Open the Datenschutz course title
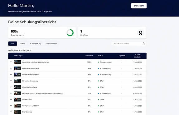Viewport: 179px width, 115px height. [27, 100]
